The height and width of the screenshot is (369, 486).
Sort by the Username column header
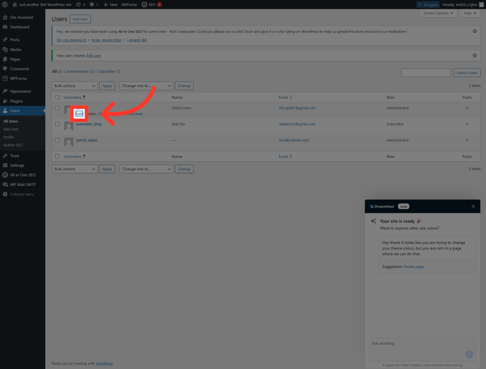point(75,97)
